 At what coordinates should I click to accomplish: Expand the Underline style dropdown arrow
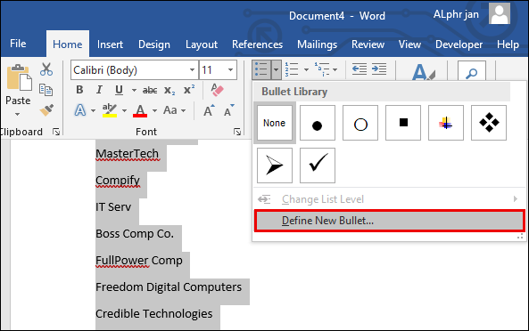point(134,90)
